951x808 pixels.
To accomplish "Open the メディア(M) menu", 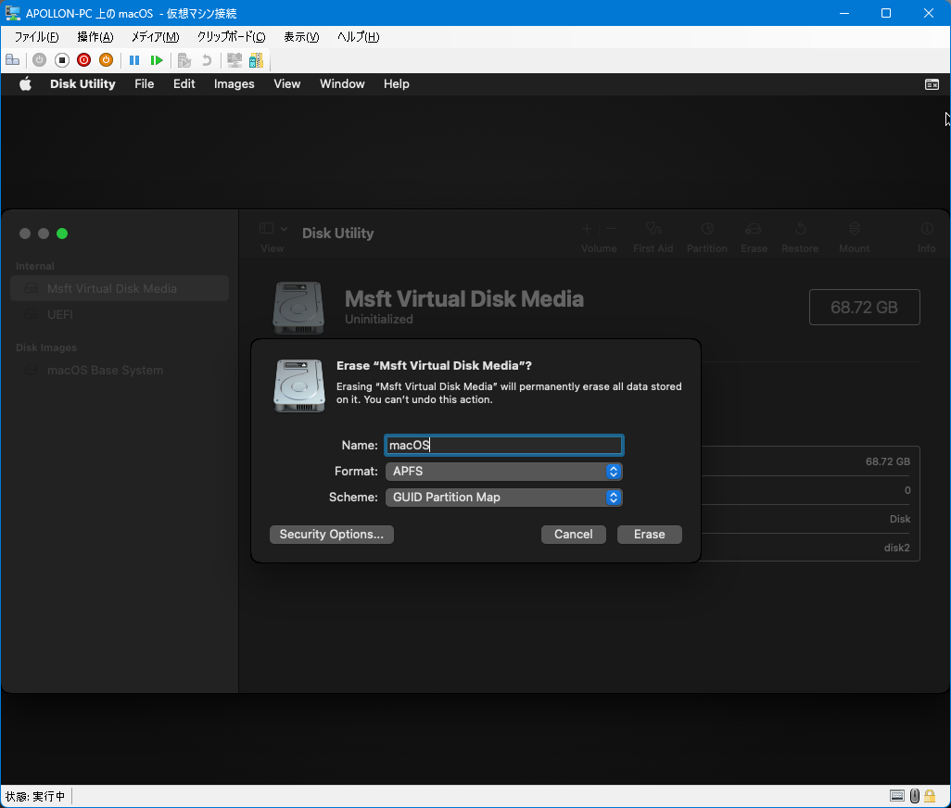I will 155,37.
